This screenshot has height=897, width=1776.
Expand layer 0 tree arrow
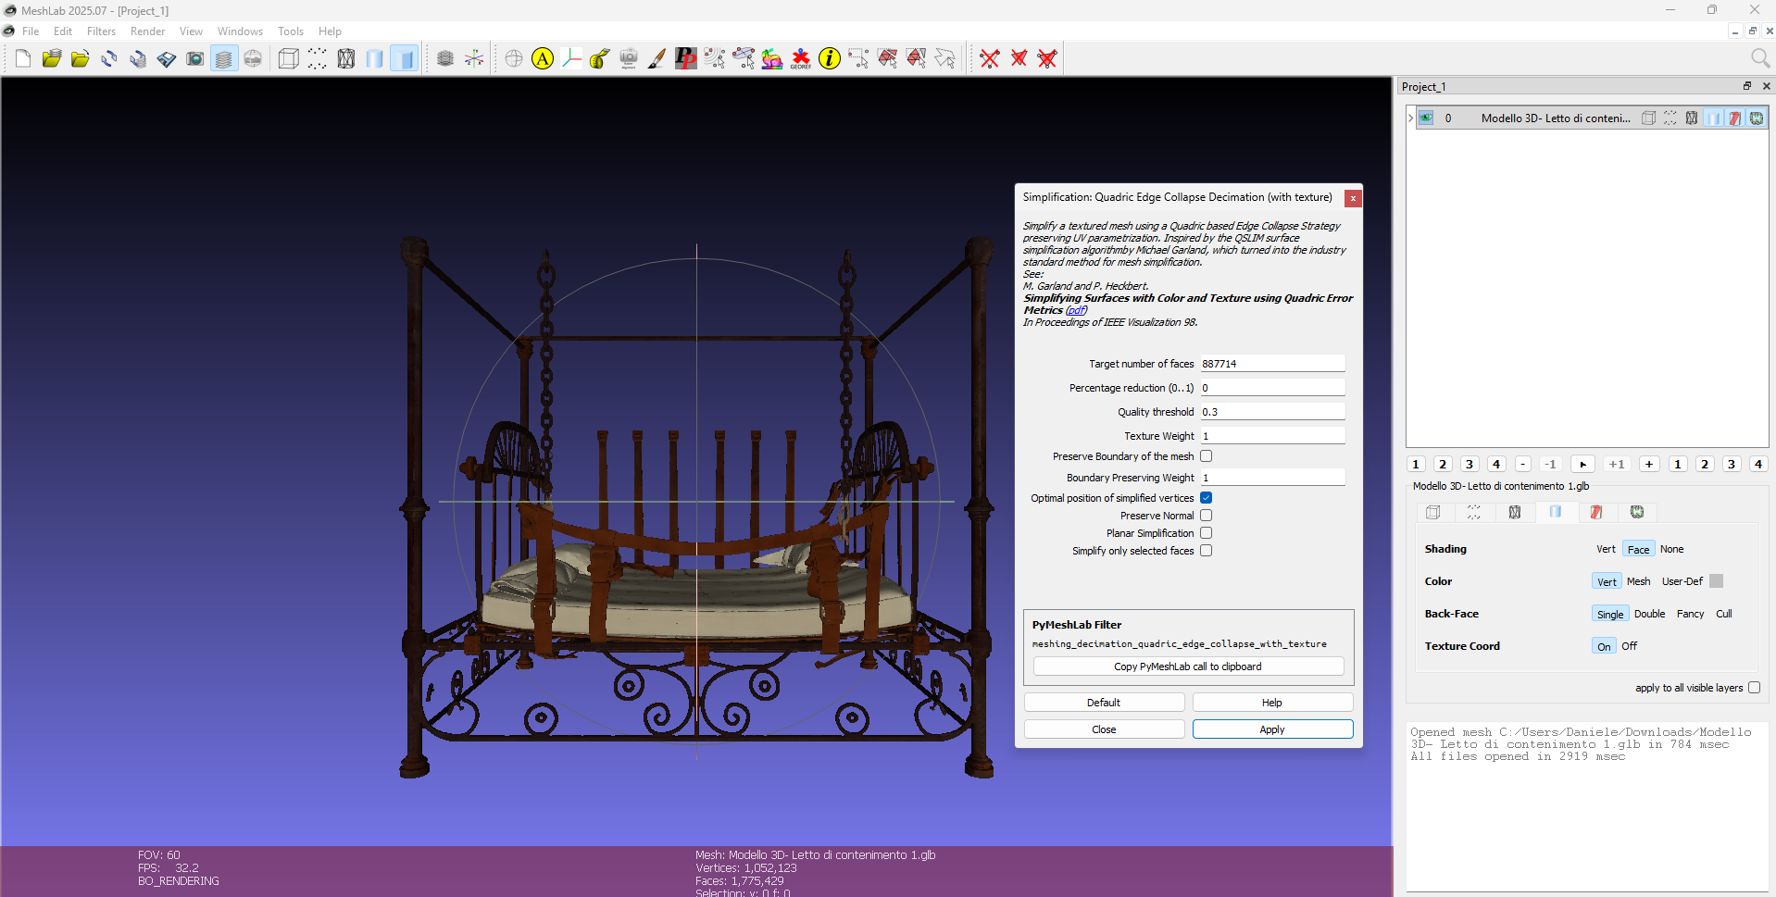1410,118
